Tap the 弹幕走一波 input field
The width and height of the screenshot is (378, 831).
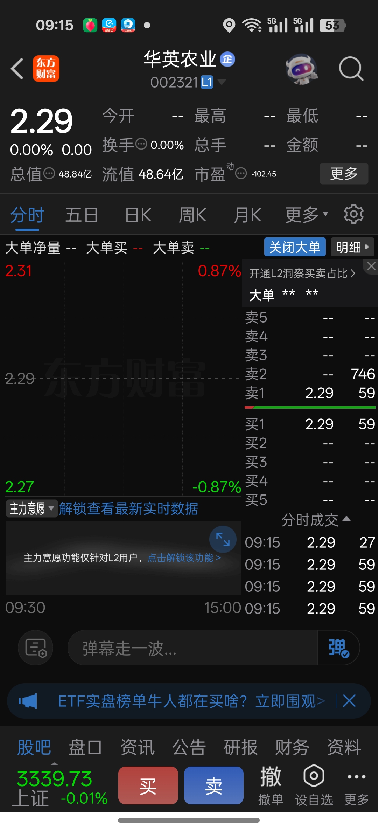(192, 648)
